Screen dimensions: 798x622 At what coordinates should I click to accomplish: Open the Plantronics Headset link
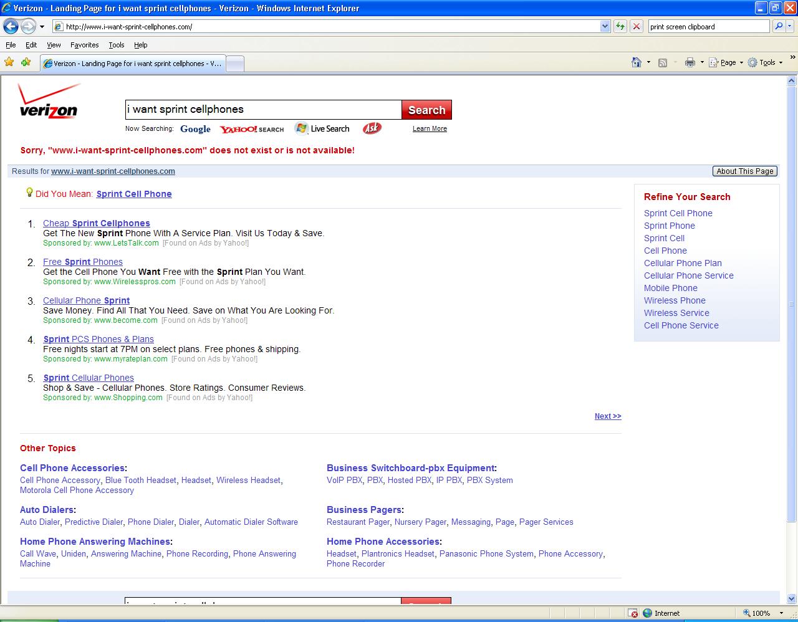[x=398, y=553]
